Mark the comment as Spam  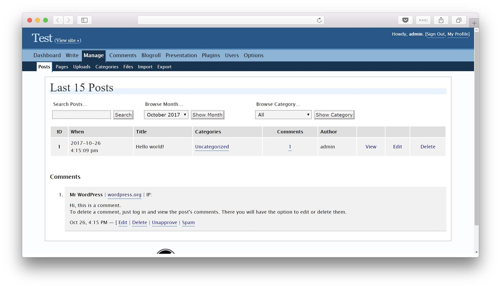(x=188, y=223)
